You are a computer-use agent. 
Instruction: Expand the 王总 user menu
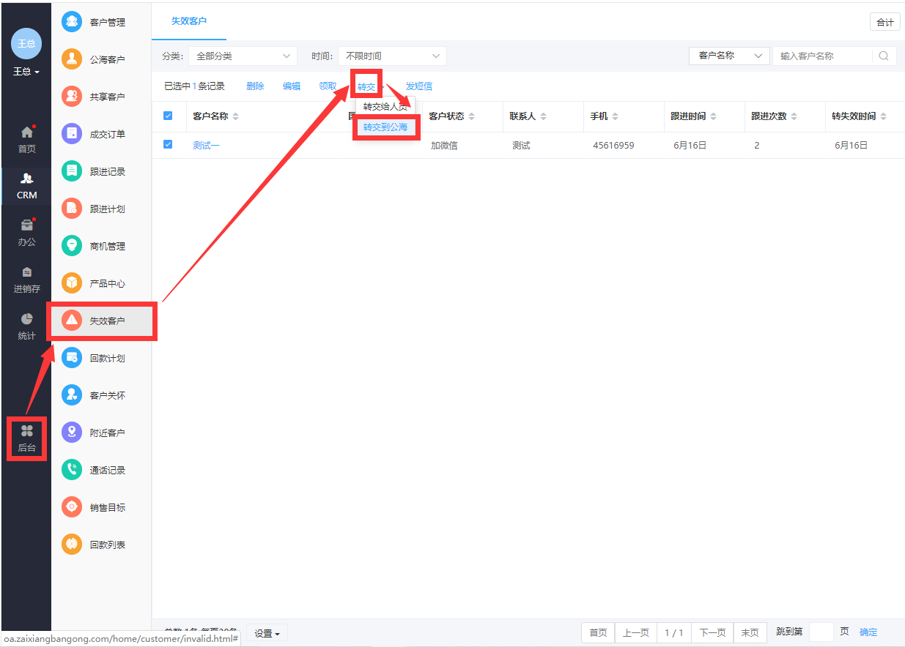click(x=26, y=72)
